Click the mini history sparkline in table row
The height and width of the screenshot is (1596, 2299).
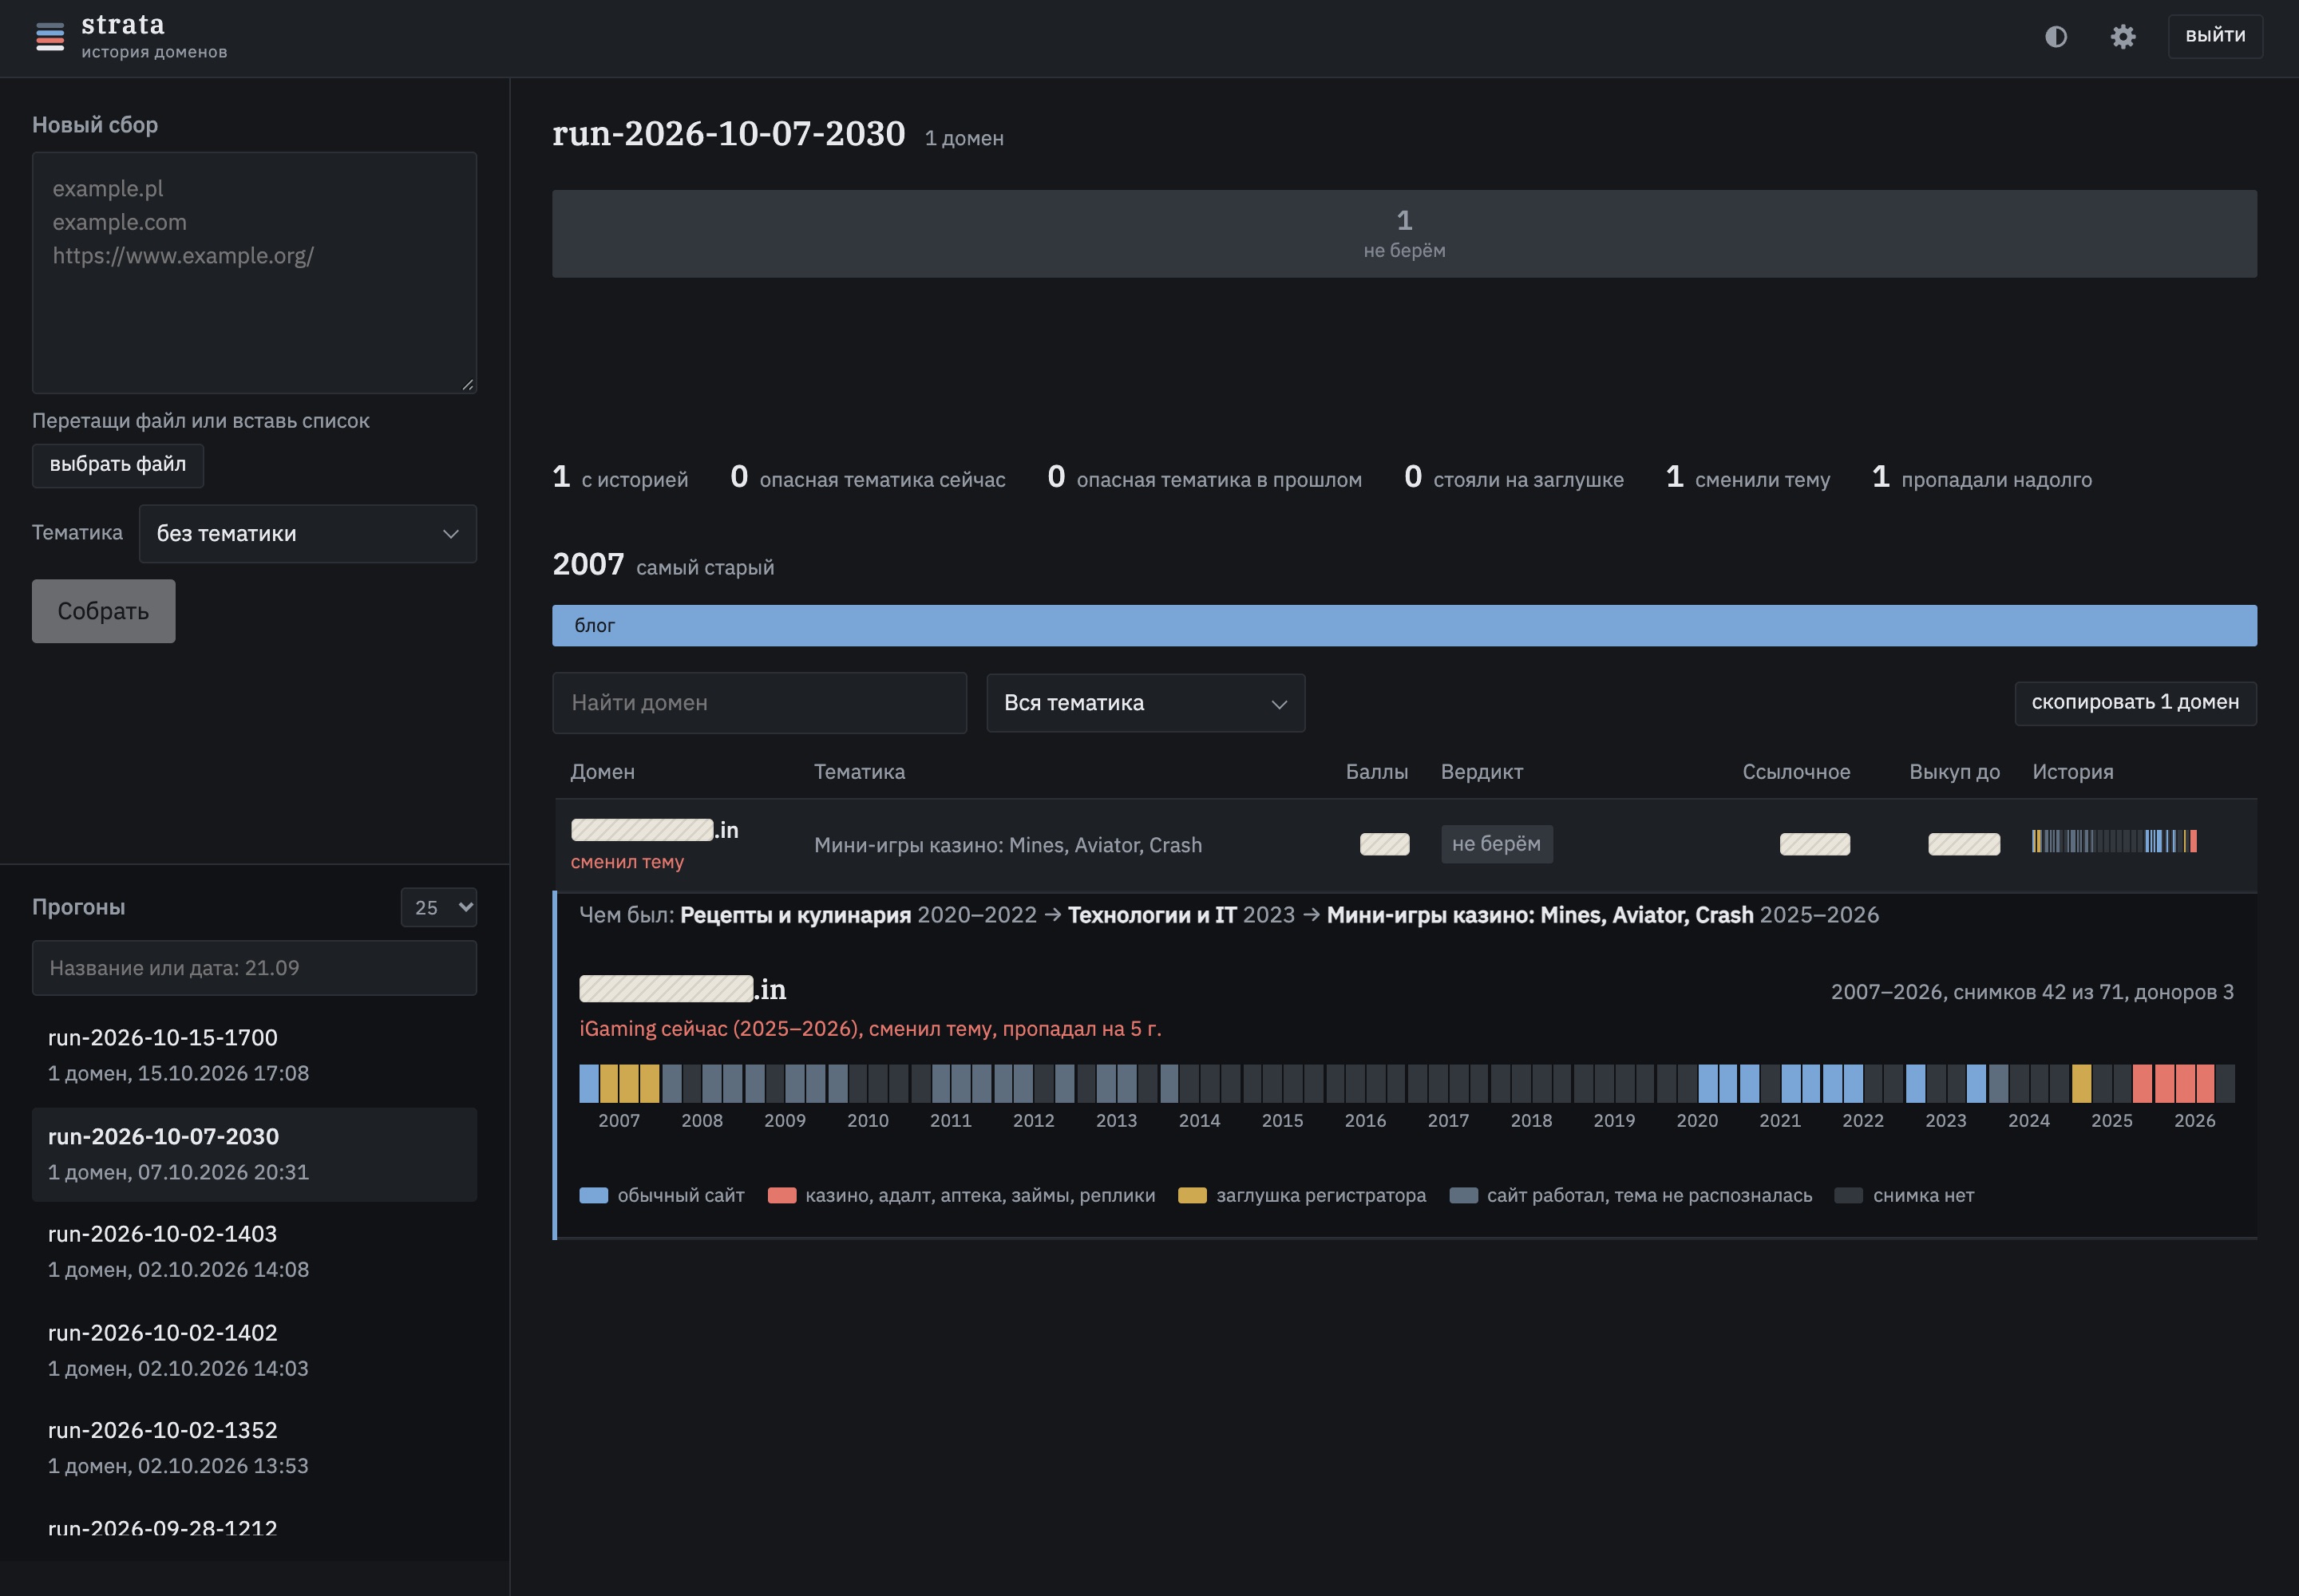[x=2114, y=841]
